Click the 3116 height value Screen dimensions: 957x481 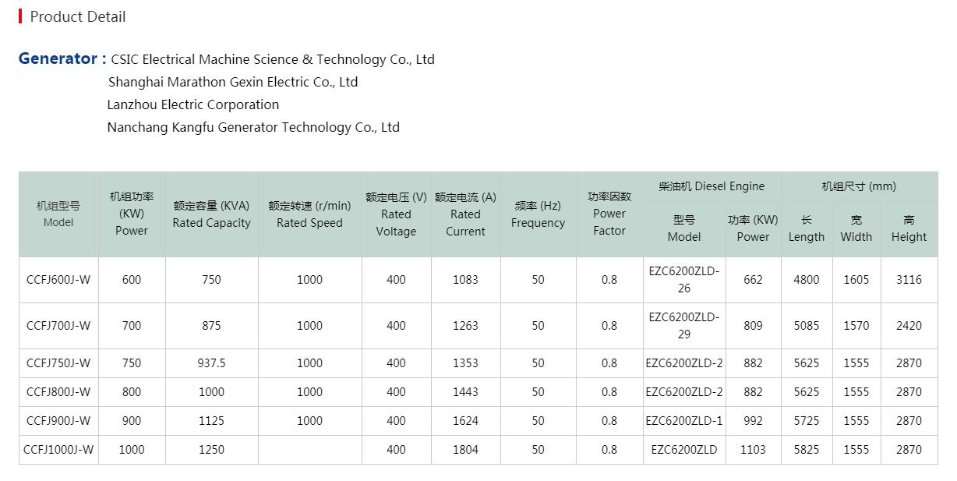[x=909, y=280]
